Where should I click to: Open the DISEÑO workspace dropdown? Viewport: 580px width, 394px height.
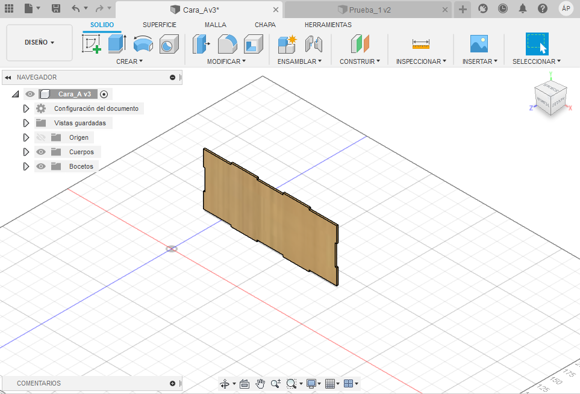[39, 43]
